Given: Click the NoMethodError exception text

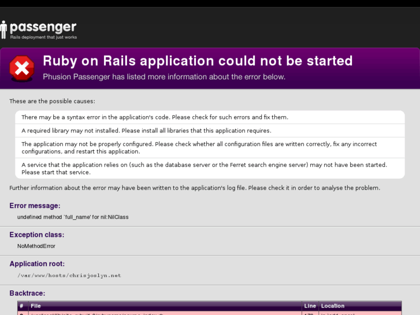Looking at the screenshot, I should [x=36, y=246].
